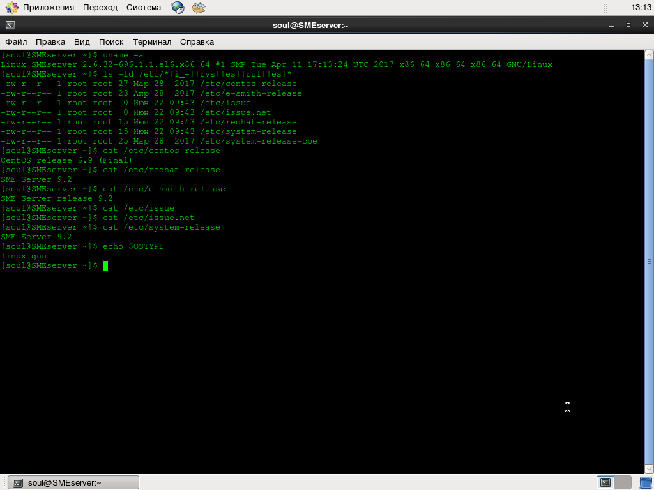Click the 'uname -a' command line

click(x=72, y=55)
